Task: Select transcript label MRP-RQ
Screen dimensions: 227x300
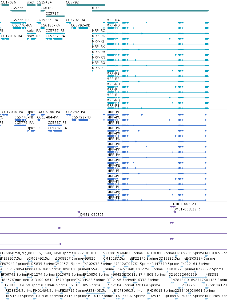Action: point(113,100)
